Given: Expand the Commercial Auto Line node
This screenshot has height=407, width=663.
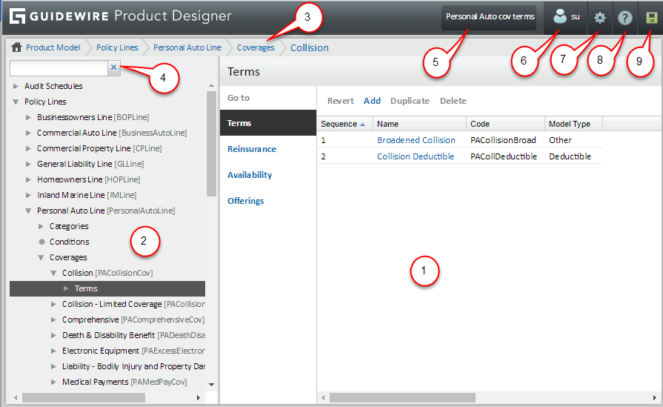Looking at the screenshot, I should [x=28, y=133].
